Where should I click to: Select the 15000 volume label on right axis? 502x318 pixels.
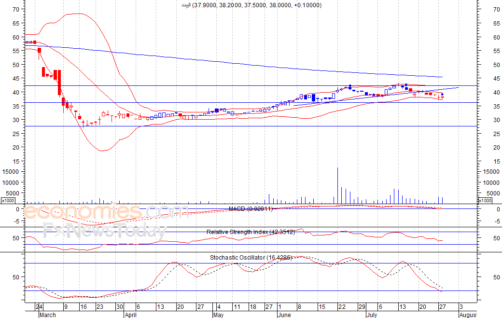click(490, 171)
